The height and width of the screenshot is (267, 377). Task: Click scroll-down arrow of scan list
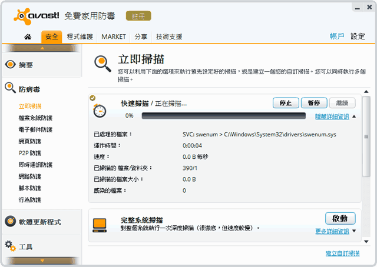click(x=366, y=242)
